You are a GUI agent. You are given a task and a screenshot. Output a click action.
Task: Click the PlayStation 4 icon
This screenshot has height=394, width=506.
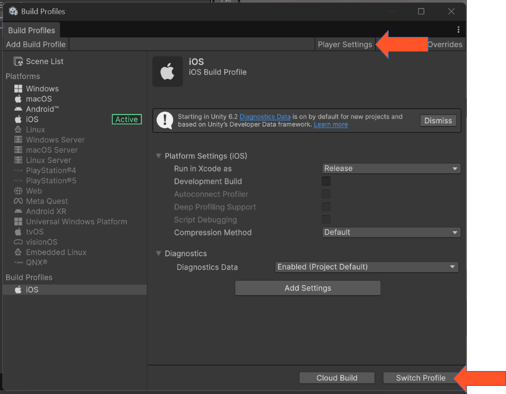pyautogui.click(x=18, y=170)
